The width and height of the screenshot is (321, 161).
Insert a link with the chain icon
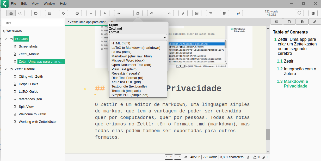[183, 13]
